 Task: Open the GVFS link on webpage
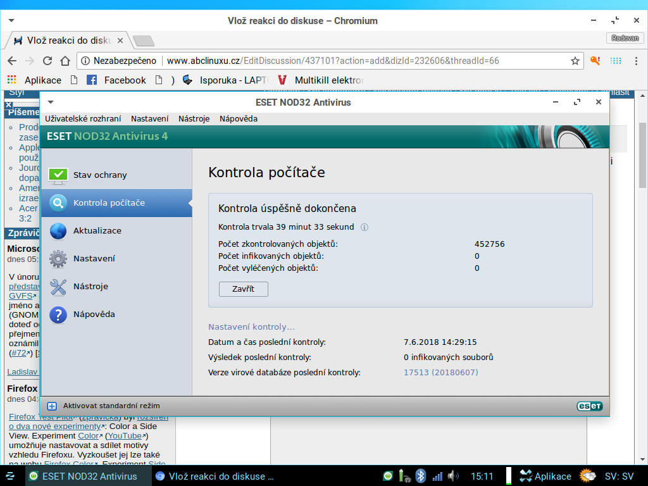point(22,296)
